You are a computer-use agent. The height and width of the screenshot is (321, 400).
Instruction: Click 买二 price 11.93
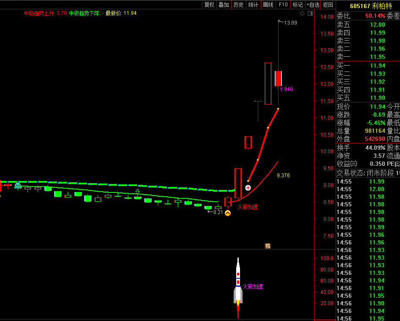pos(377,74)
